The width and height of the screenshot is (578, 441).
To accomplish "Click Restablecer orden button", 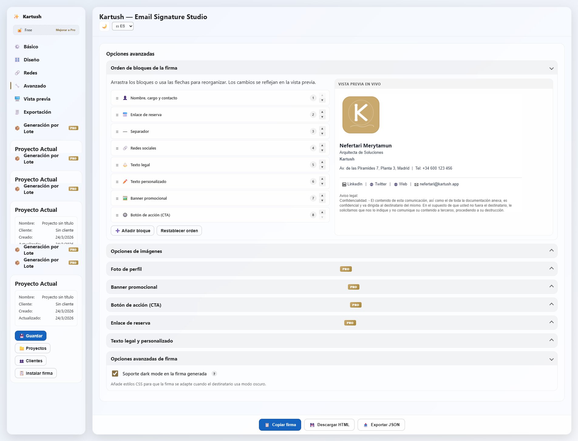I will (179, 231).
